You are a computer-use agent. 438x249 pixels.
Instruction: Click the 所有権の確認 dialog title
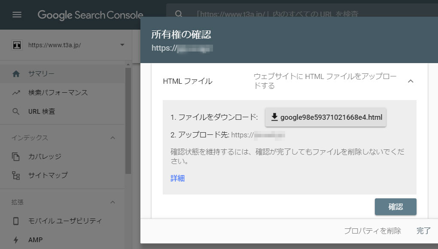point(181,35)
